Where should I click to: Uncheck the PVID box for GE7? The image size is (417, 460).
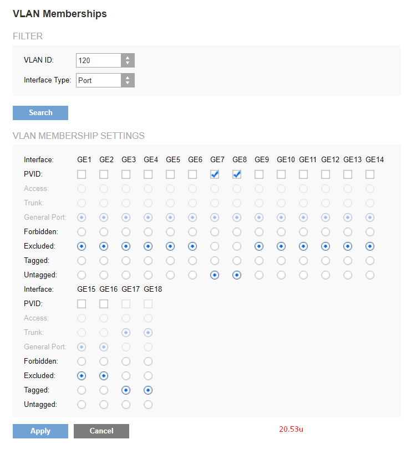[215, 174]
